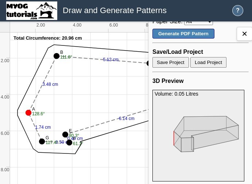
Task: Click the 128.6° angle label near point A
Action: 38,114
